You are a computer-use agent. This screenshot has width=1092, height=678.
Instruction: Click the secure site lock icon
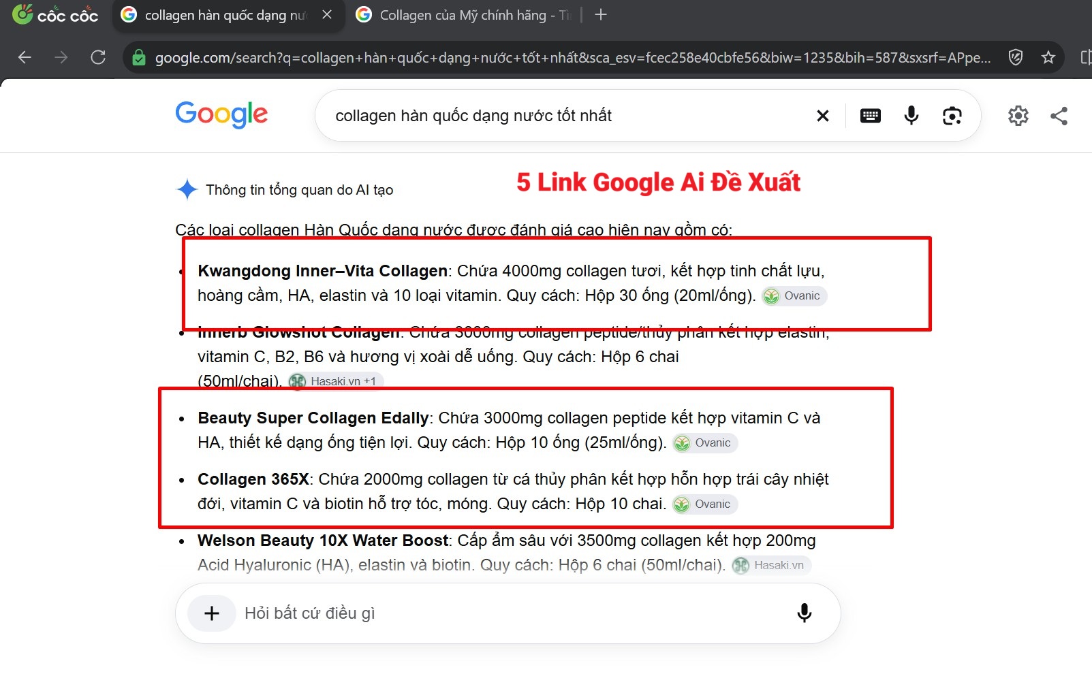(x=139, y=58)
